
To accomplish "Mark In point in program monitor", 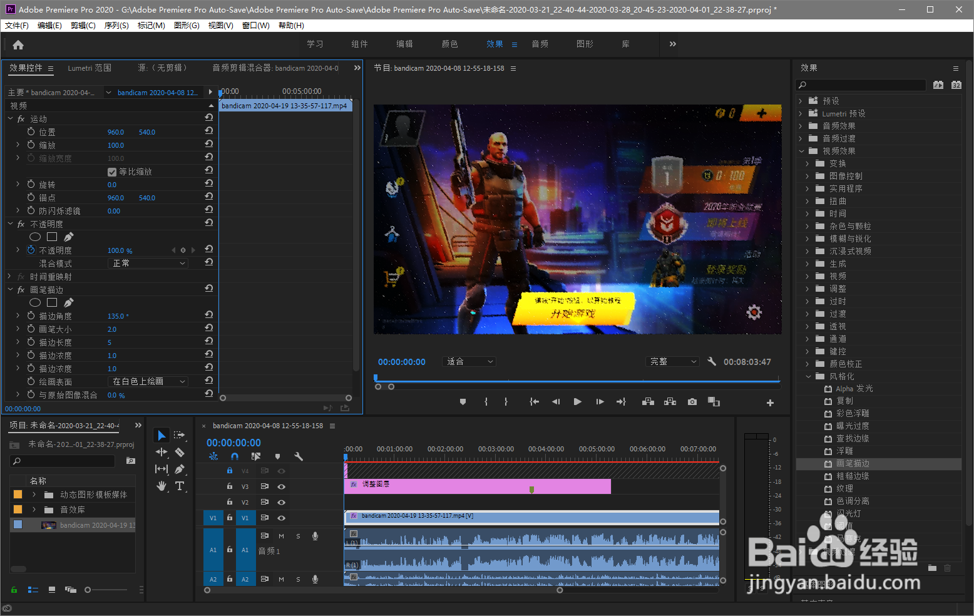I will [x=486, y=402].
